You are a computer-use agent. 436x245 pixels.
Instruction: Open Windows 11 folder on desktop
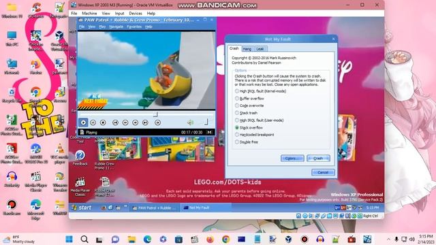pyautogui.click(x=12, y=10)
